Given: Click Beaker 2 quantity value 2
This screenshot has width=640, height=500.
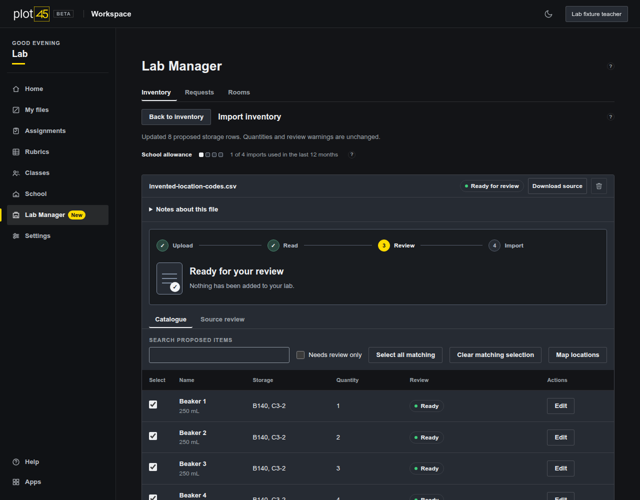Looking at the screenshot, I should [338, 437].
